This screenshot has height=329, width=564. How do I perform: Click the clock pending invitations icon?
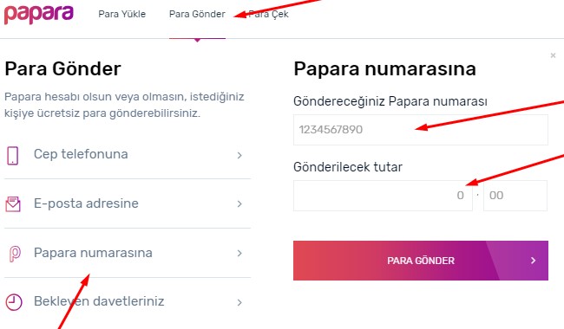pos(14,302)
